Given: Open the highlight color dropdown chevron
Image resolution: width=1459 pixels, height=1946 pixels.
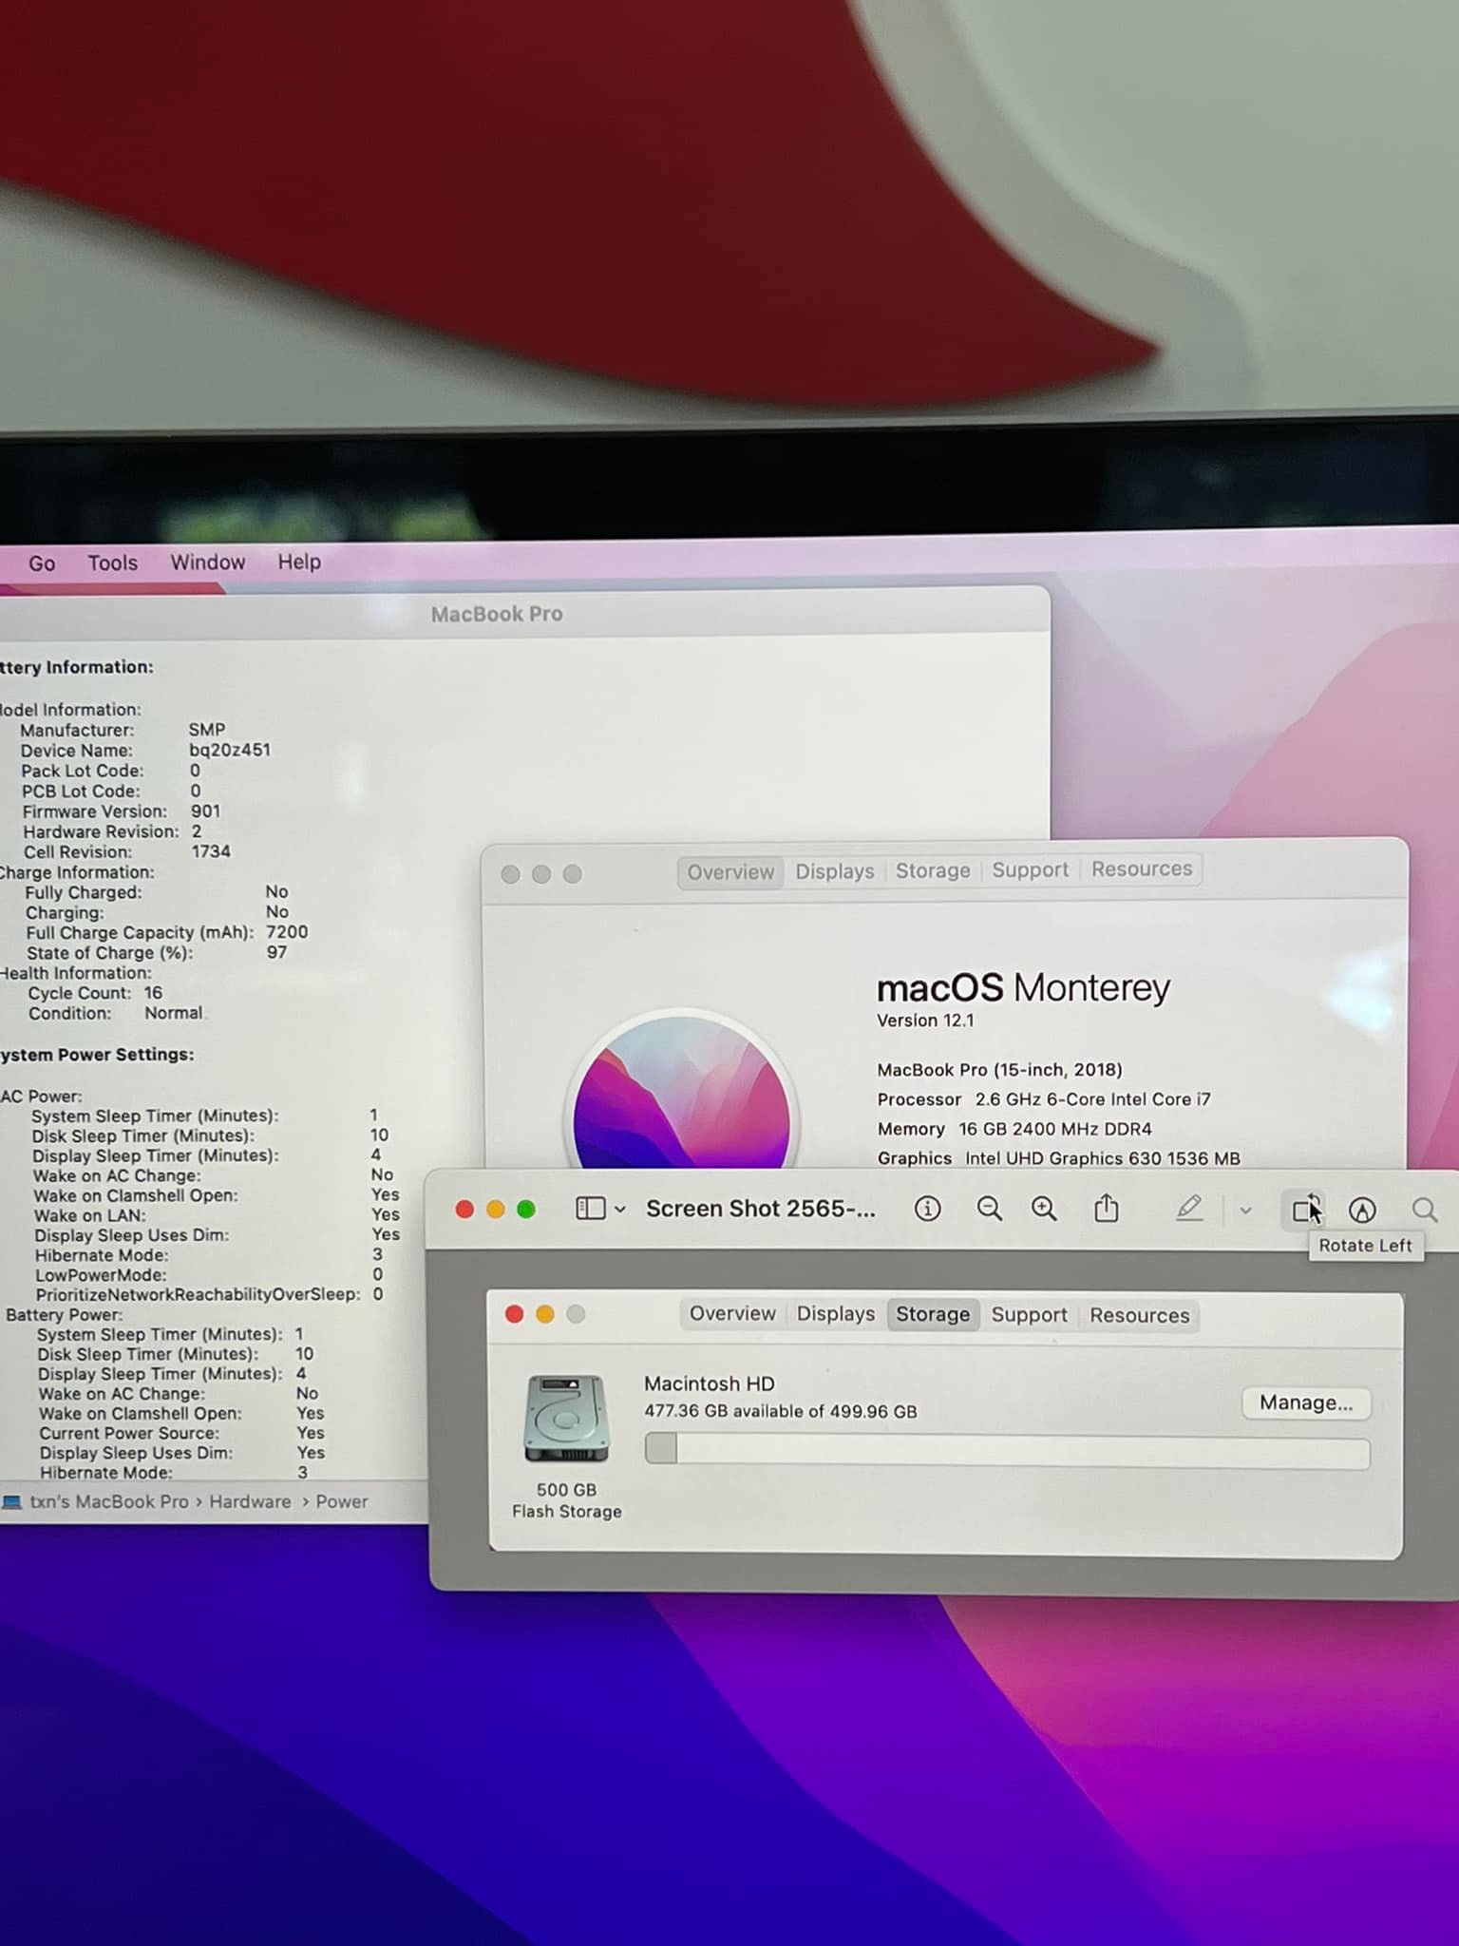Looking at the screenshot, I should pos(1245,1211).
